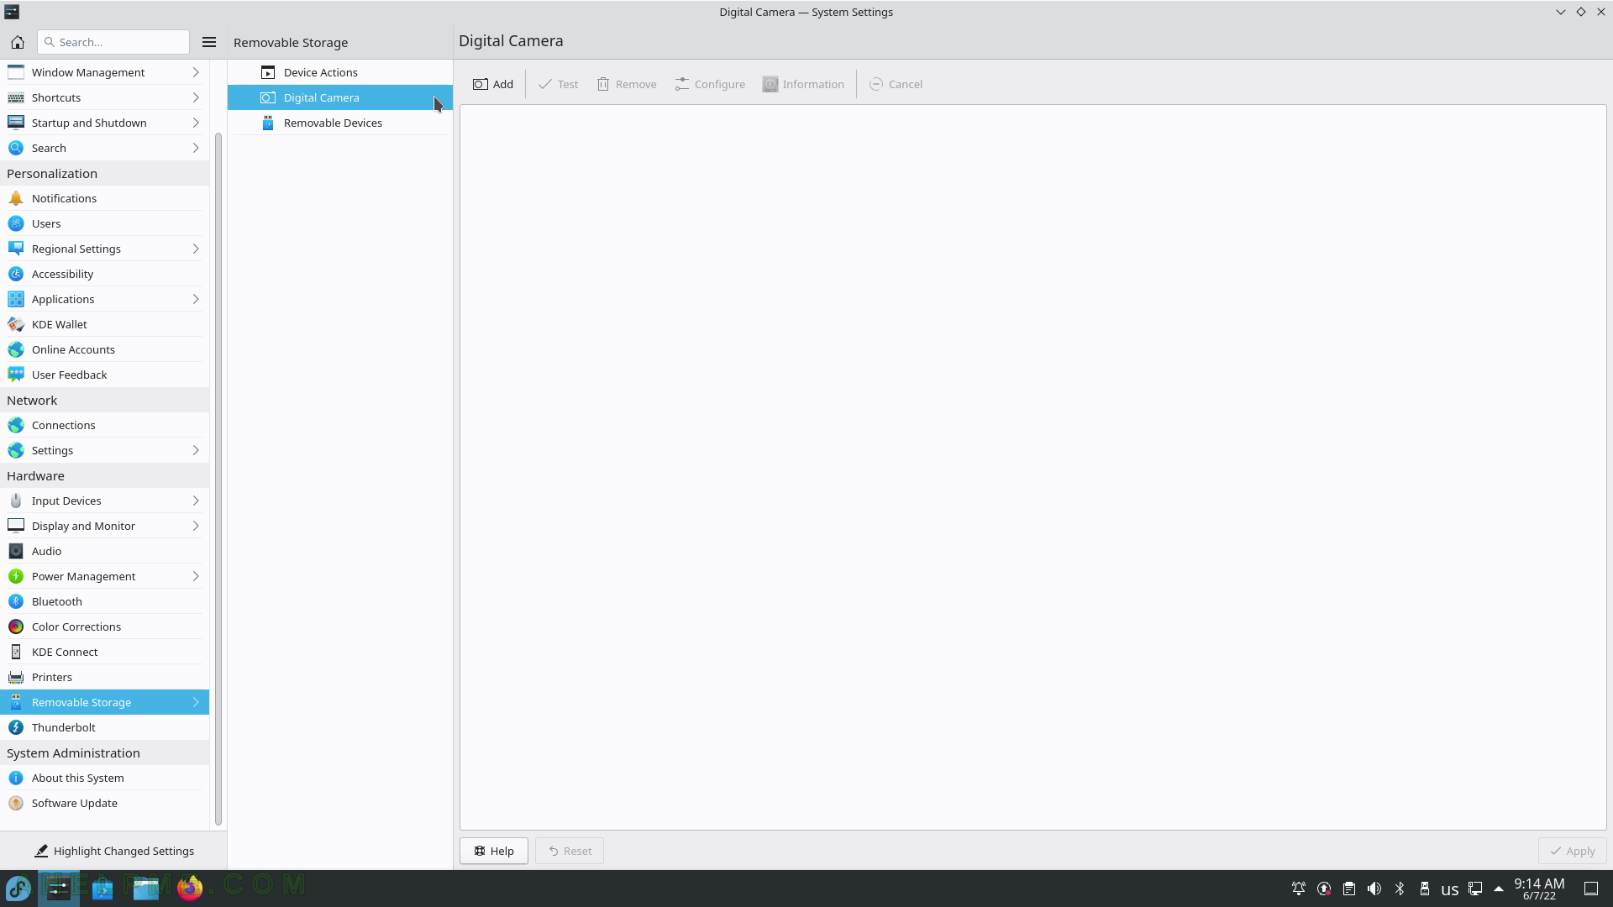Open Online Accounts settings
This screenshot has width=1613, height=907.
click(104, 349)
